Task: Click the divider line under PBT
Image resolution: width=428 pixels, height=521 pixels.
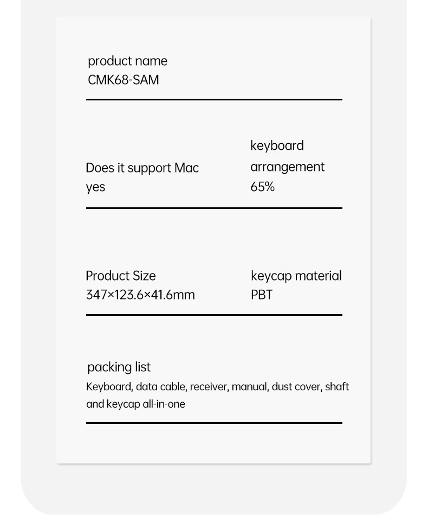Action: [x=214, y=315]
